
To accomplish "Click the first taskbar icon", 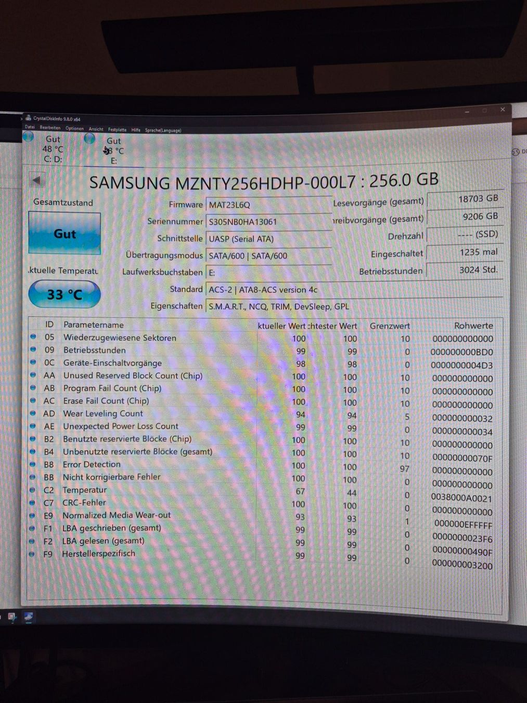I will click(x=12, y=617).
